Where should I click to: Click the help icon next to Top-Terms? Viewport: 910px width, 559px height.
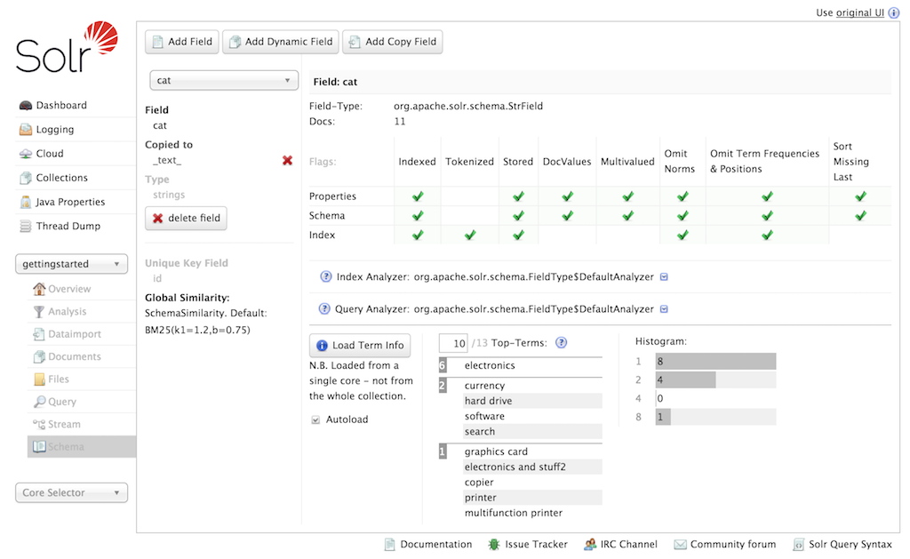pyautogui.click(x=561, y=343)
